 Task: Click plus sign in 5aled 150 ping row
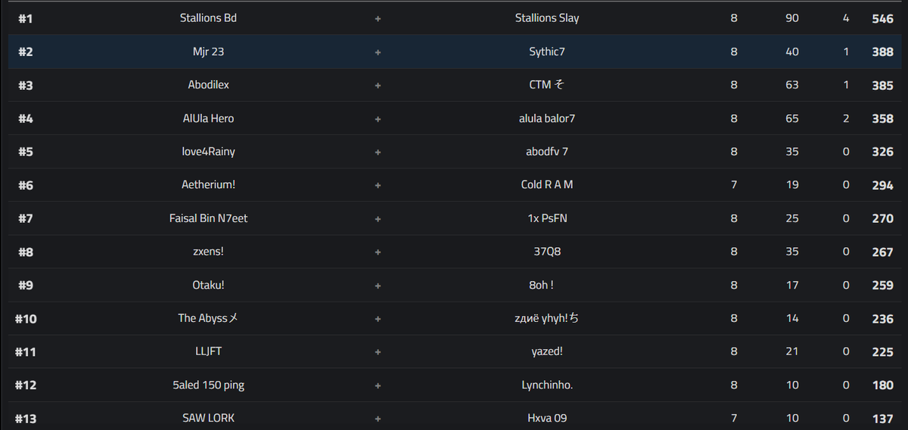(x=378, y=385)
